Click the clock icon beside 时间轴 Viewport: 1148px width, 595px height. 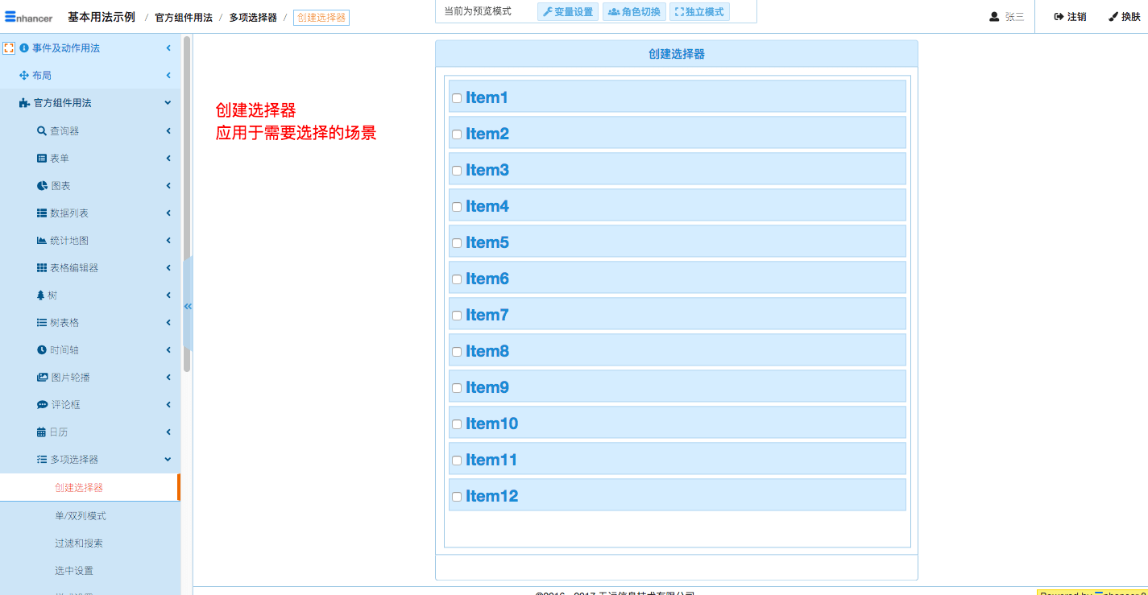42,350
